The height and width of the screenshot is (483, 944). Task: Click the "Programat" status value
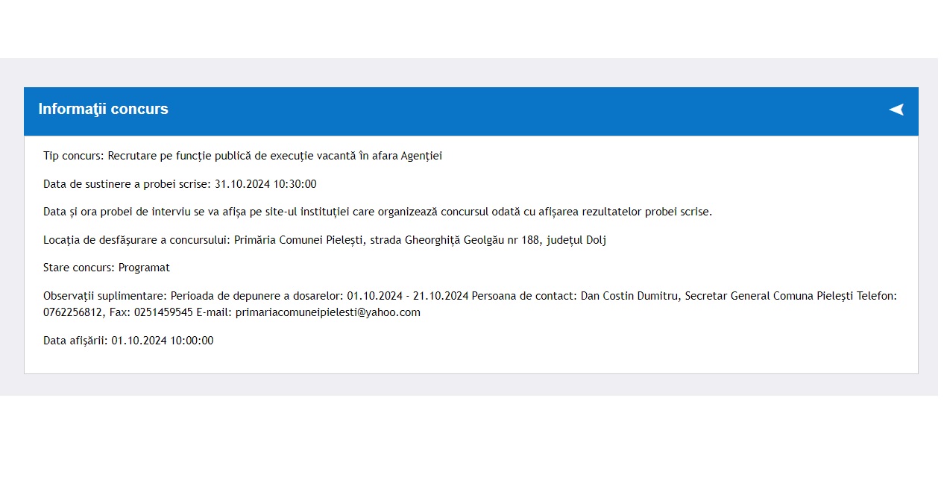click(x=144, y=268)
